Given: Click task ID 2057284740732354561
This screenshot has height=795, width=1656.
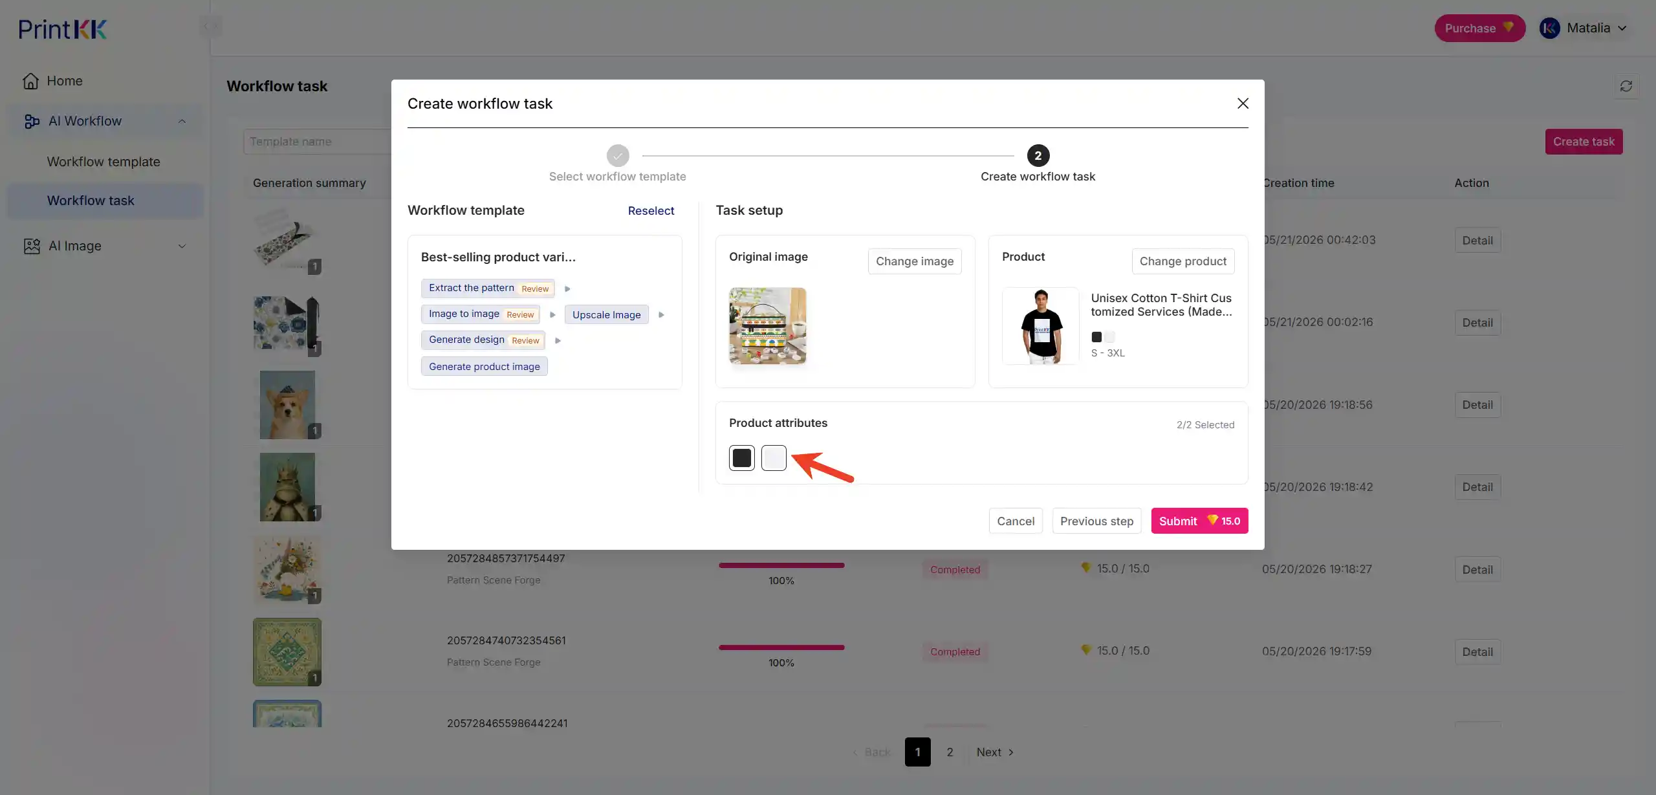Looking at the screenshot, I should (506, 640).
